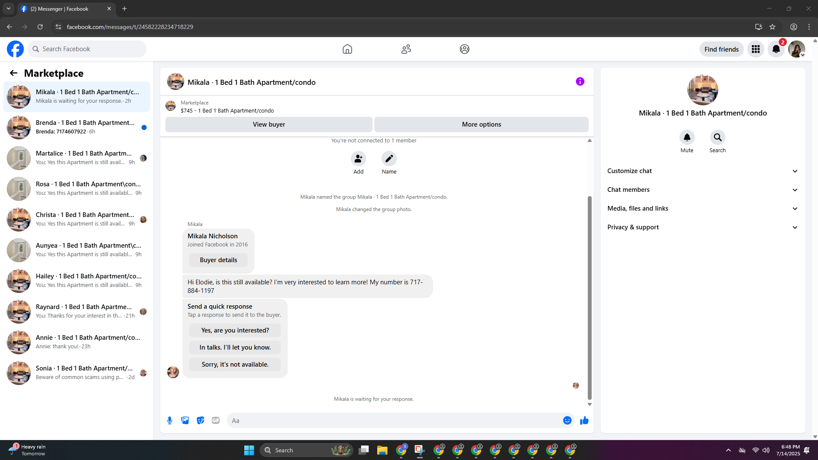The image size is (818, 460).
Task: Open the Raynard conversation
Action: pos(77,311)
